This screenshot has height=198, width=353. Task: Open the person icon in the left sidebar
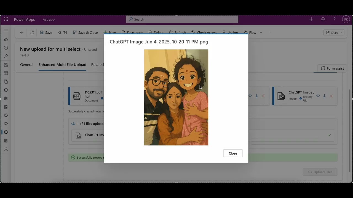click(x=6, y=149)
